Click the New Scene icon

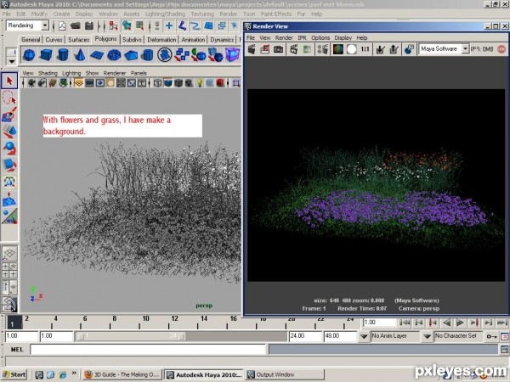(x=62, y=25)
